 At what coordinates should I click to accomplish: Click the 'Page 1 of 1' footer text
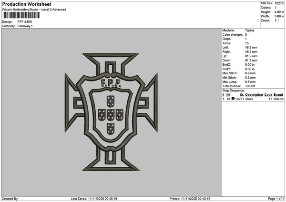click(x=276, y=199)
